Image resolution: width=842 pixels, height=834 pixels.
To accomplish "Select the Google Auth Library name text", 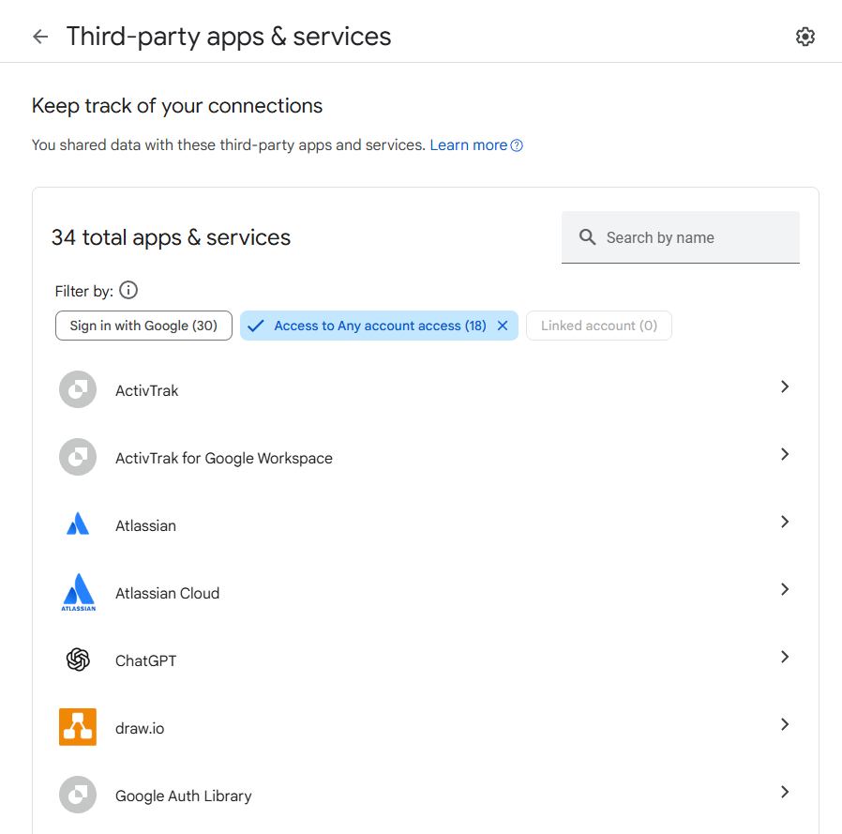I will pos(183,796).
